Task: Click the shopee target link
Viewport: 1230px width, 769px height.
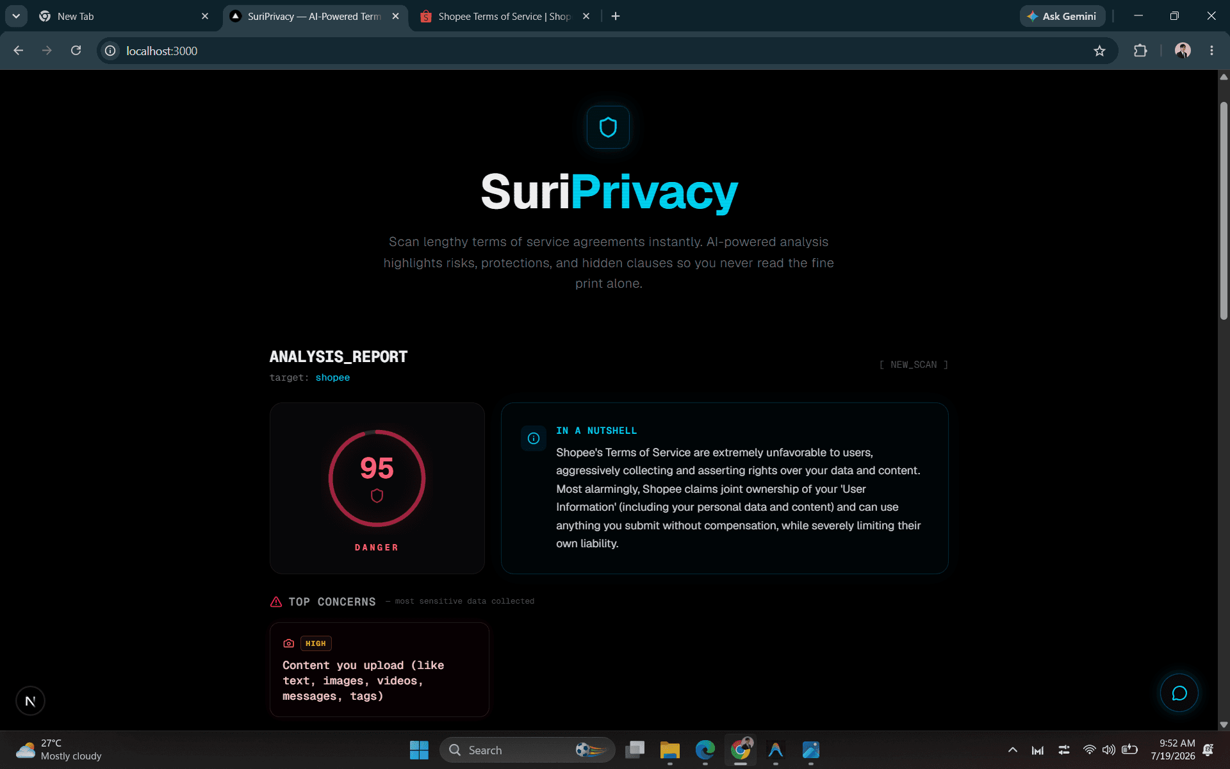Action: click(x=332, y=377)
